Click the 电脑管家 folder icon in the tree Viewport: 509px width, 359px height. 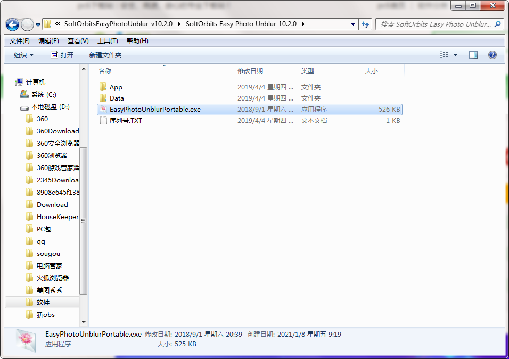click(x=29, y=265)
